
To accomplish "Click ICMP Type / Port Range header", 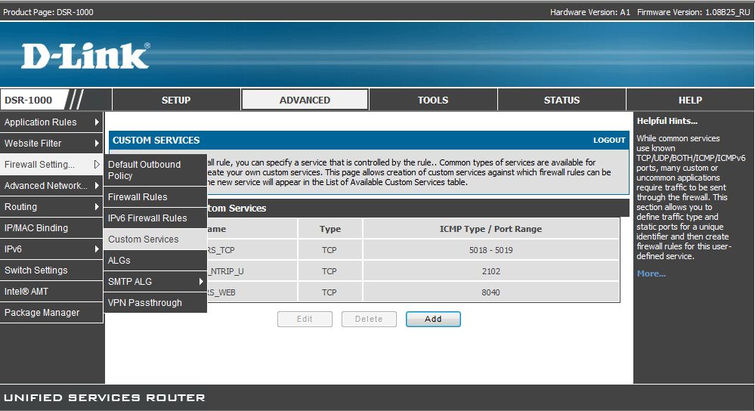I will click(490, 229).
